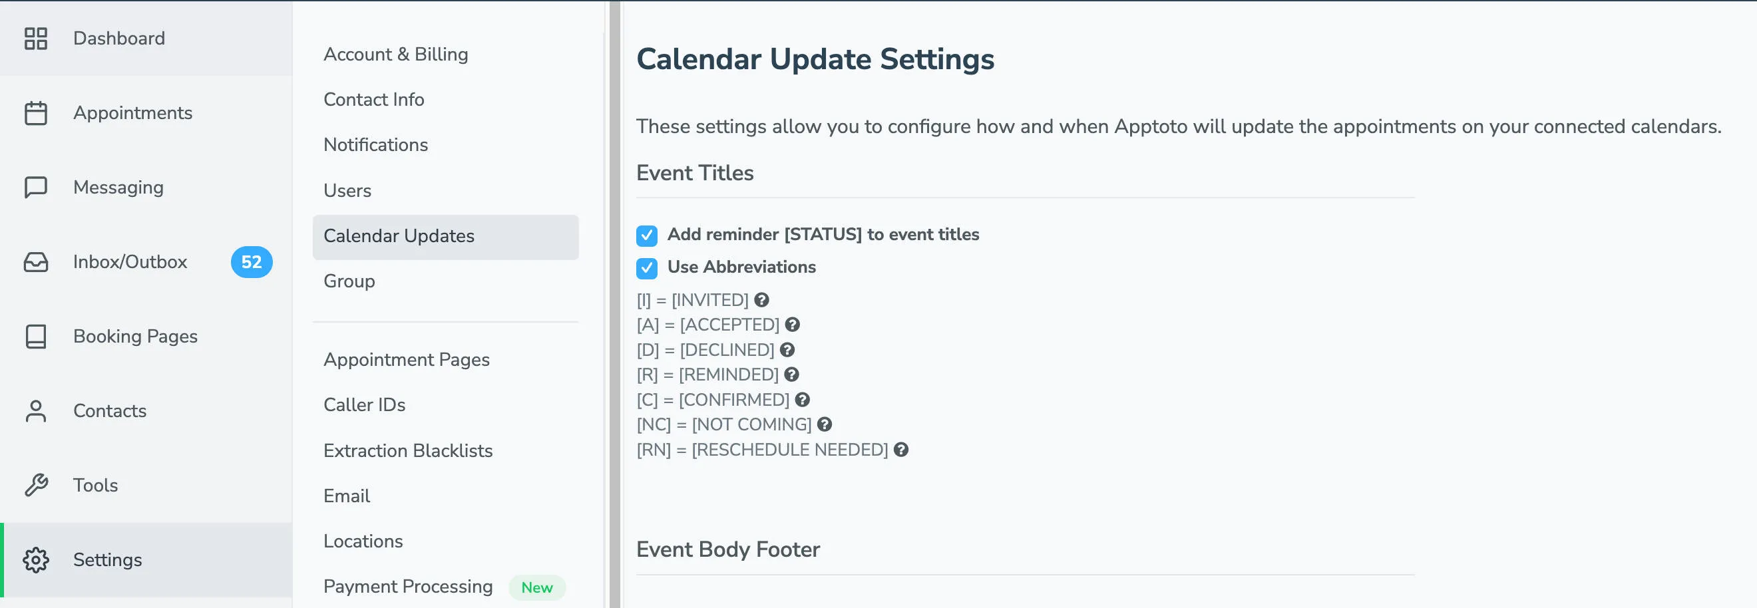Select the Booking Pages icon
1757x608 pixels.
click(x=36, y=336)
